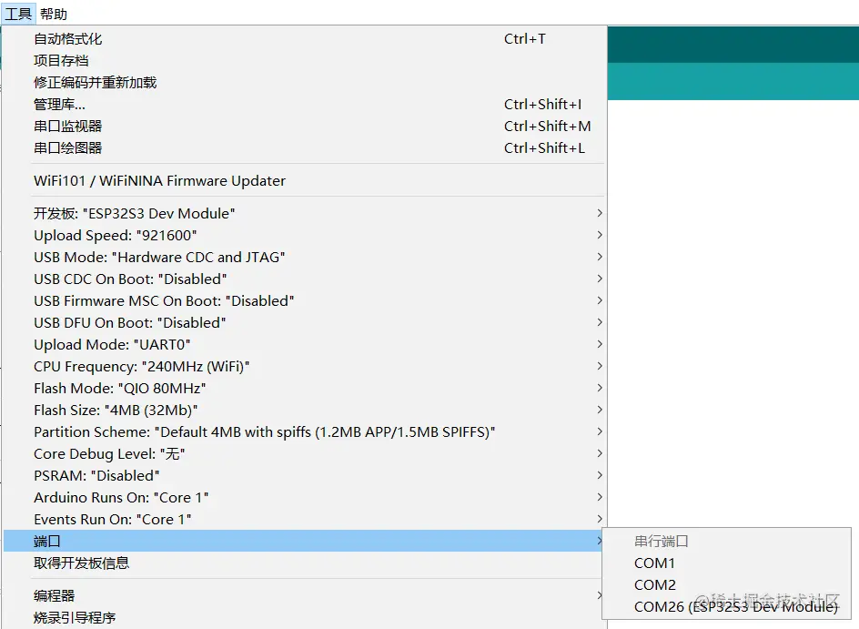Expand PSRAM Disabled submenu
859x629 pixels.
[305, 475]
